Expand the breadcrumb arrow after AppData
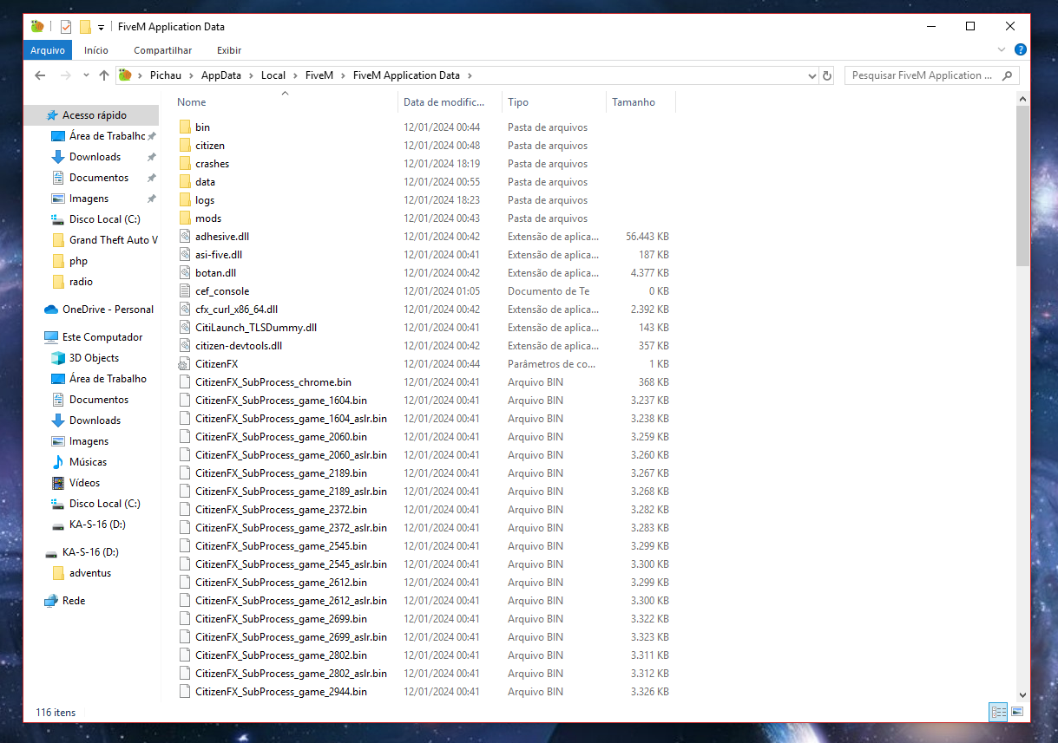Viewport: 1058px width, 743px height. tap(251, 75)
